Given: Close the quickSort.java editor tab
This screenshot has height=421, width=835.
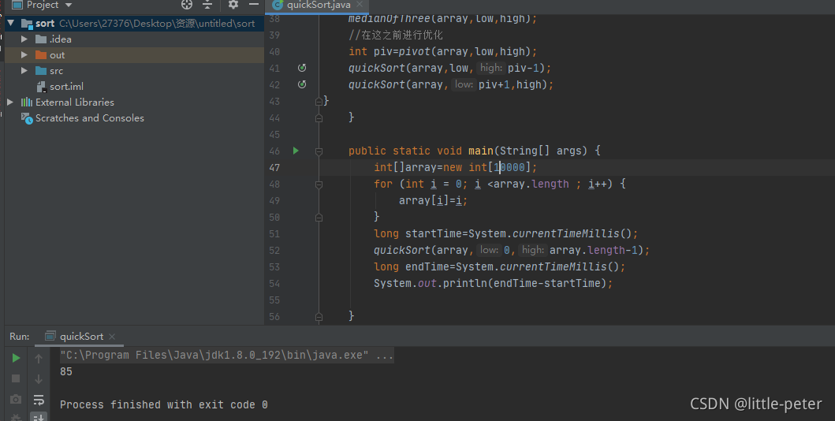Looking at the screenshot, I should coord(360,4).
